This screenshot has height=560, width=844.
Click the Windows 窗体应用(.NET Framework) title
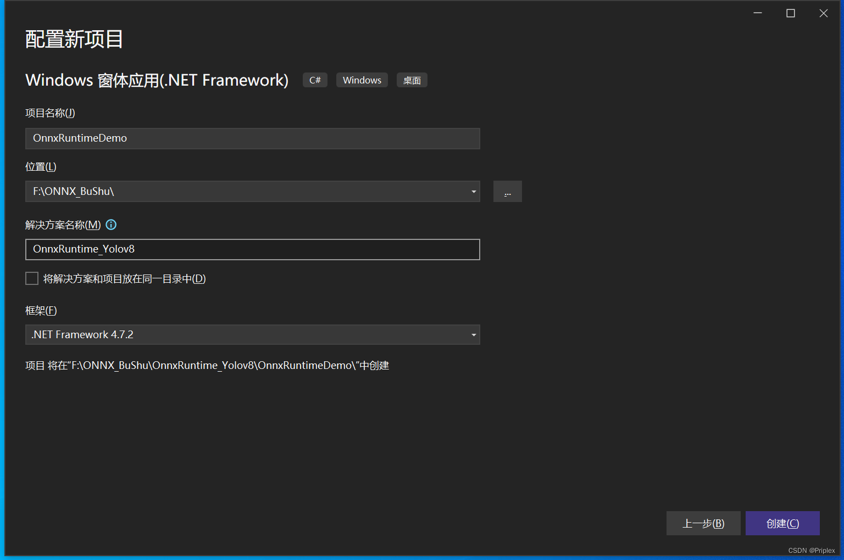[x=157, y=80]
